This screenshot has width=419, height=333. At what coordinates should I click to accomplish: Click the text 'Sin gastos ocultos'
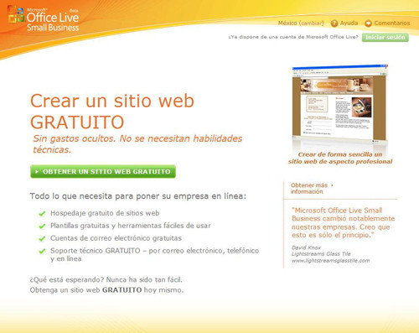click(x=74, y=138)
